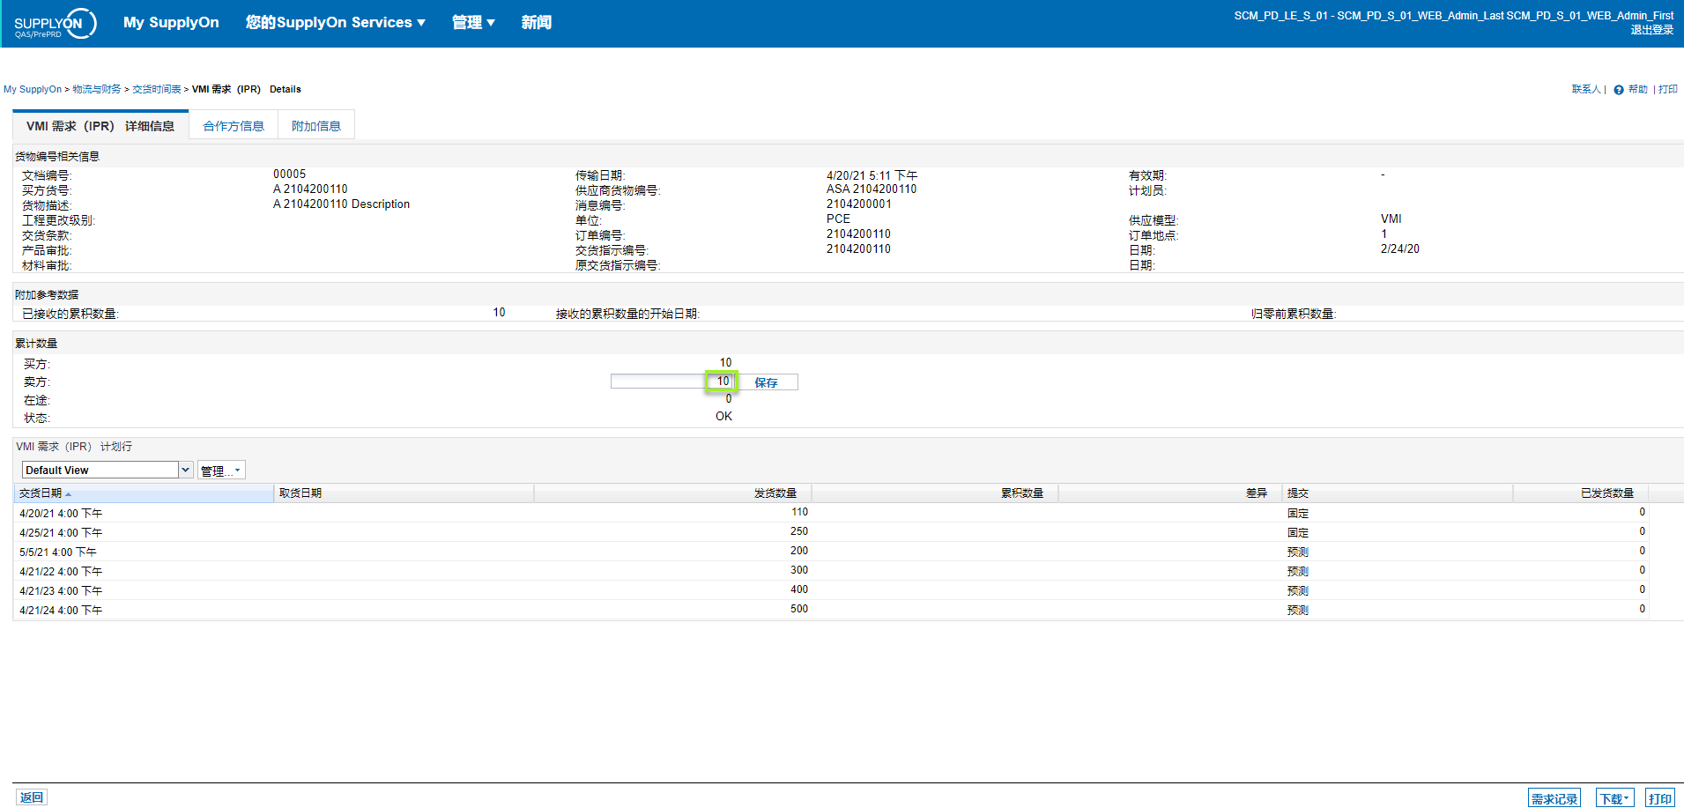
Task: Click the 帮助 link
Action: (1638, 89)
